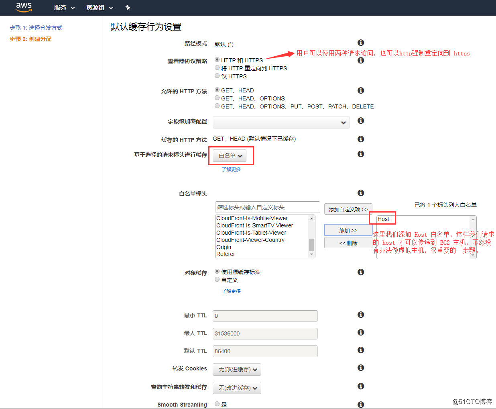Select 仅 HTTPS protocol option
Image resolution: width=496 pixels, height=409 pixels.
tap(217, 76)
